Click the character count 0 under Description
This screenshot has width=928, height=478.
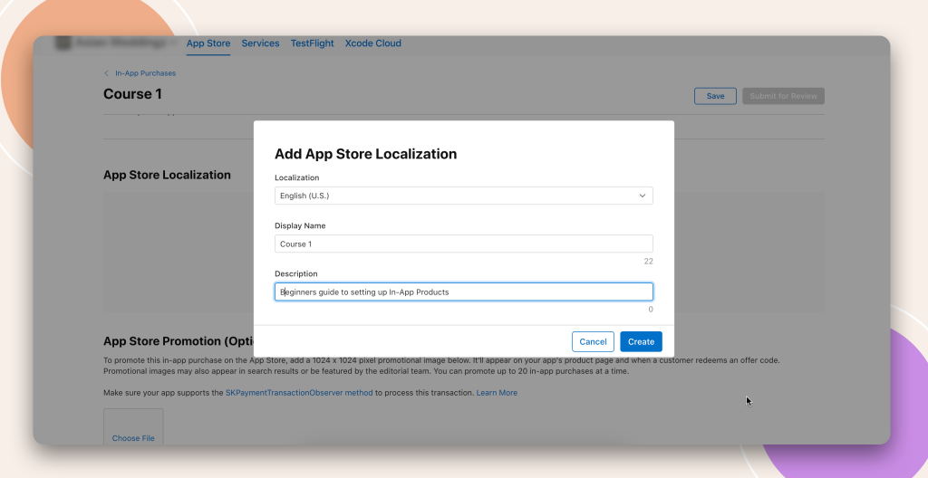pyautogui.click(x=651, y=310)
